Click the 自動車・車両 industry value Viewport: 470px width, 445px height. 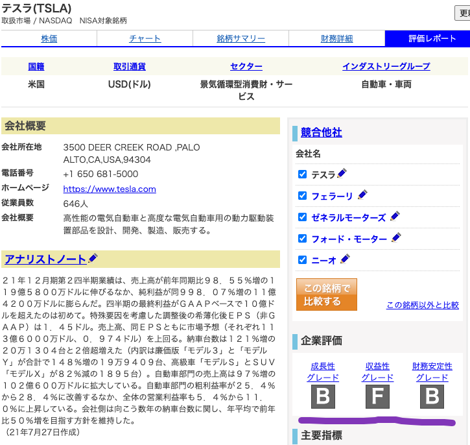pos(386,84)
